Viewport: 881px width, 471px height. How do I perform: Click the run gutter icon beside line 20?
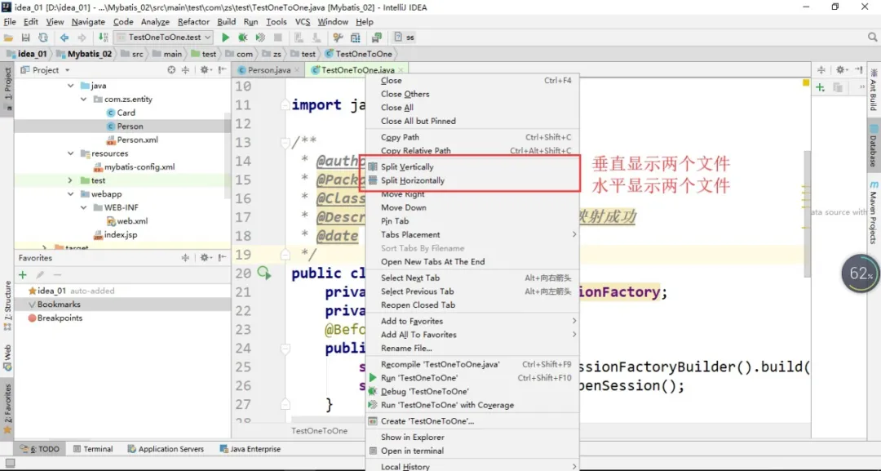(x=264, y=273)
